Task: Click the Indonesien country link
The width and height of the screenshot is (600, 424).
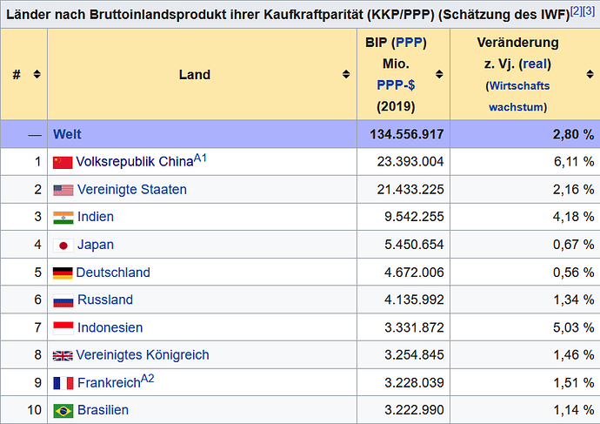Action: click(110, 327)
